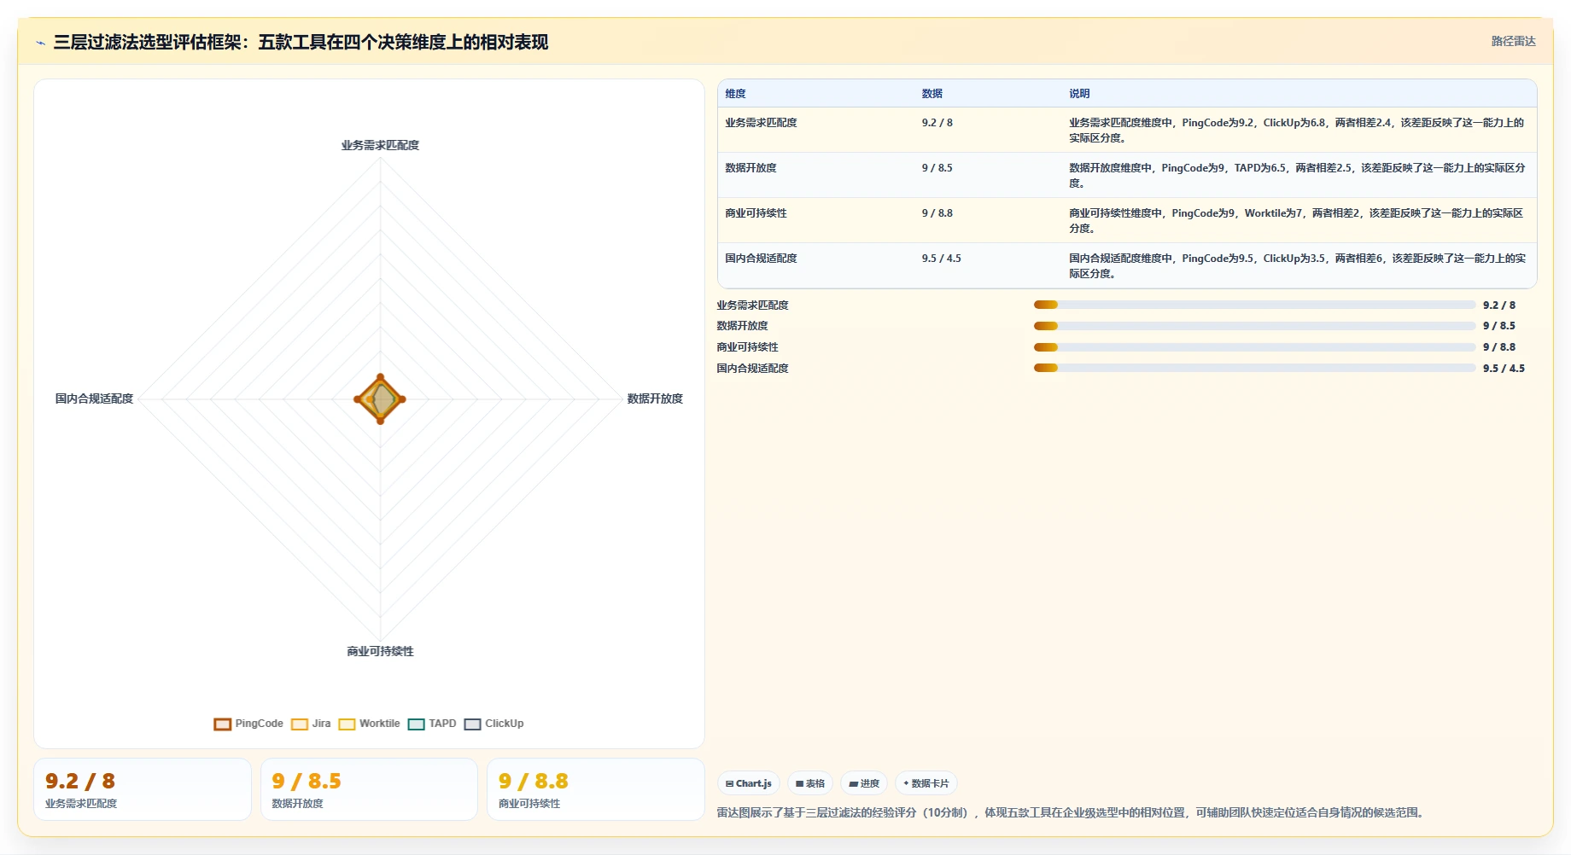Open the 9 / 8.8 商业可持续性 card
This screenshot has width=1571, height=855.
tap(596, 789)
